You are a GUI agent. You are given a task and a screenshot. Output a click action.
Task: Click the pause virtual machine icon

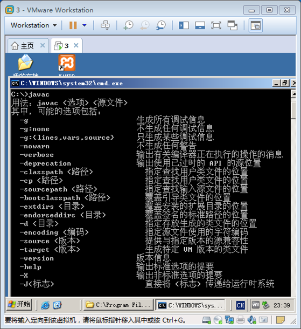73,25
